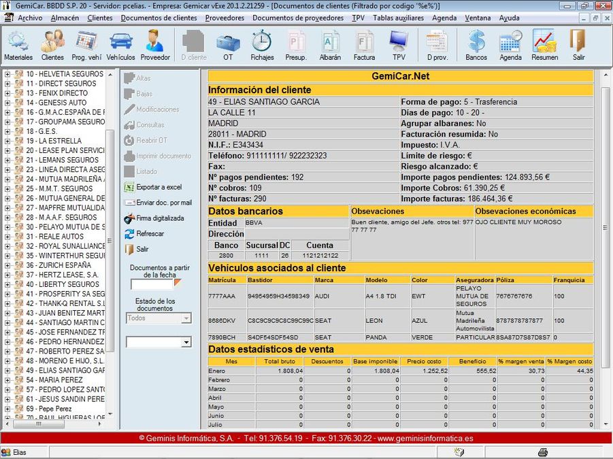Expand the 40 - LIBERTY SEGUROS node
The width and height of the screenshot is (613, 459).
7,284
